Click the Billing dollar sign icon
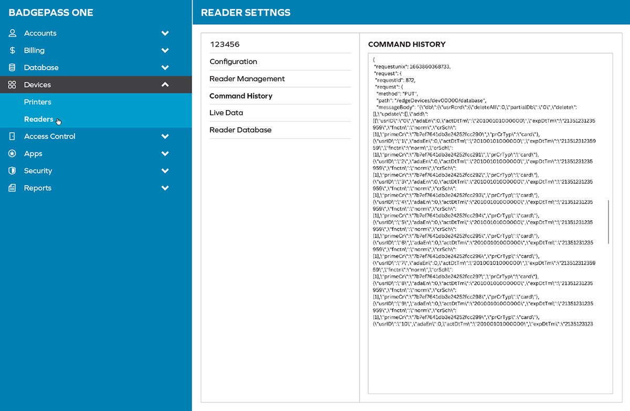The width and height of the screenshot is (630, 411). [x=12, y=50]
